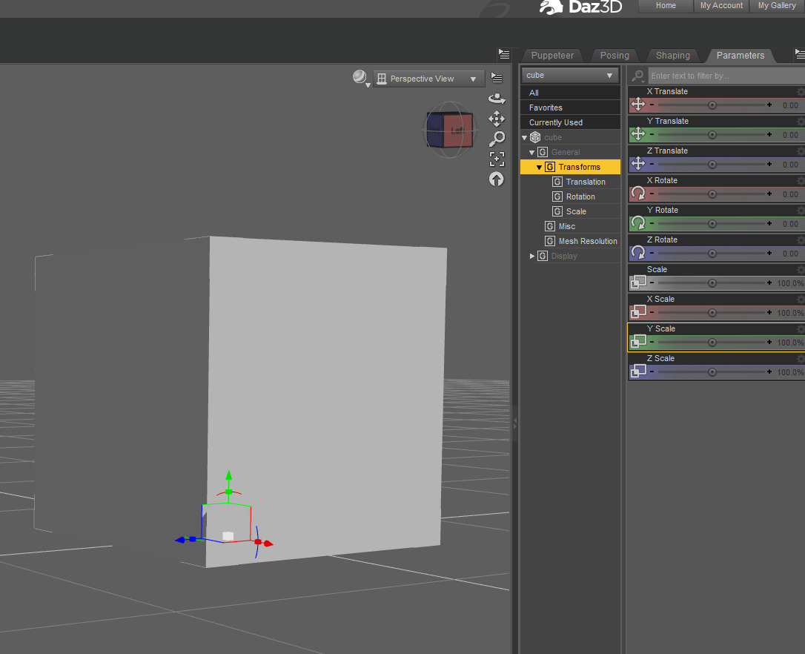The image size is (805, 654).
Task: Switch to the Shaping tab
Action: (x=672, y=56)
